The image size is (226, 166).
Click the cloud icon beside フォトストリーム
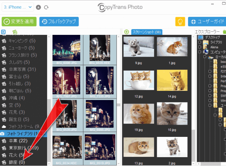(x=4, y=127)
